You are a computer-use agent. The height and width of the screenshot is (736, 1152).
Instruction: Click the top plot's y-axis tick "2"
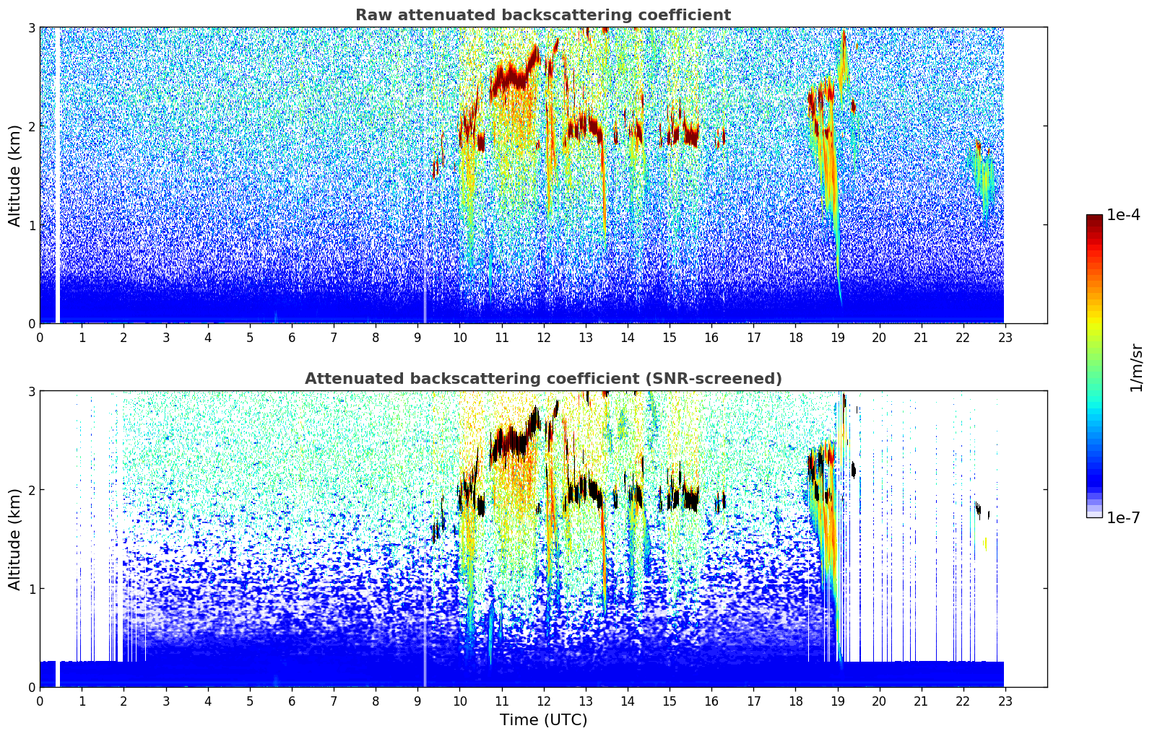[x=32, y=126]
